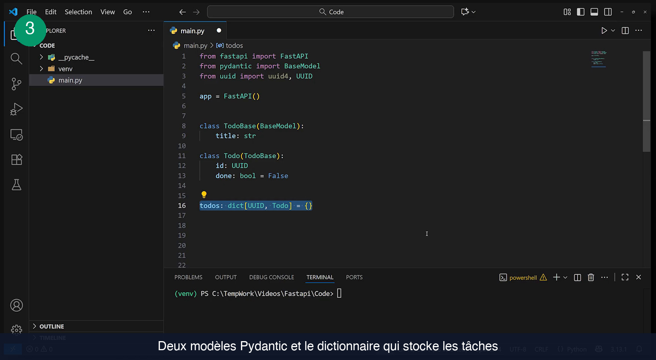Toggle the bottom panel visibility
The height and width of the screenshot is (360, 656).
(x=594, y=12)
